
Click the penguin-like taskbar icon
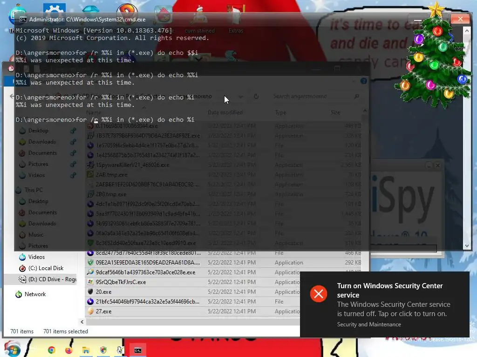pos(121,350)
